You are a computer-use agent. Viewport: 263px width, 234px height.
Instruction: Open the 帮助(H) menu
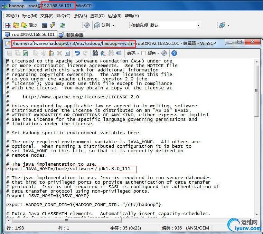132,16
